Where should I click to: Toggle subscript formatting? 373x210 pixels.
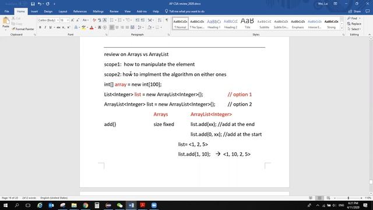(x=64, y=27)
